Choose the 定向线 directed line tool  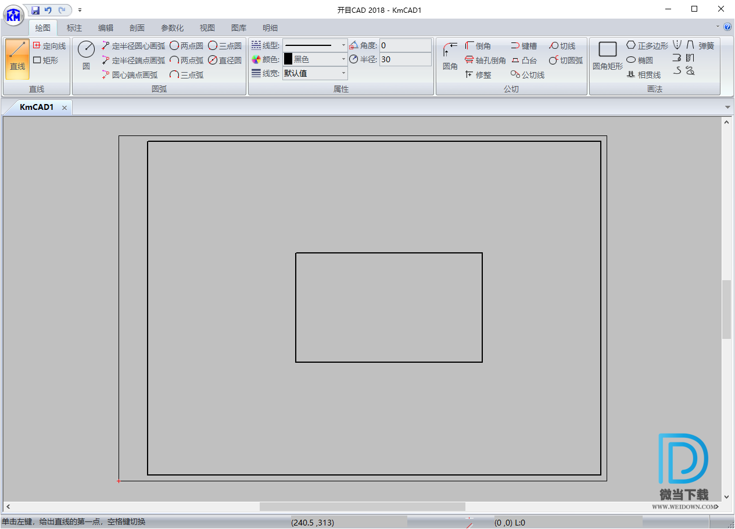[x=49, y=45]
